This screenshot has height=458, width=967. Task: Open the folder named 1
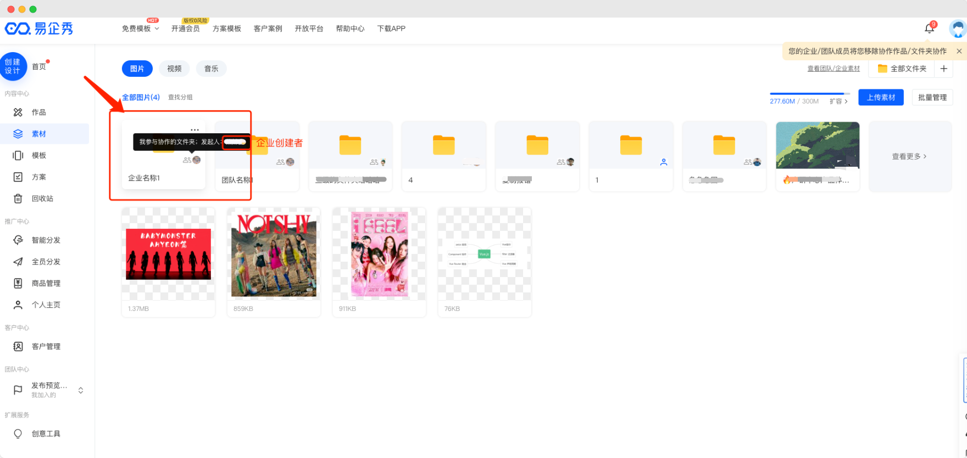[x=631, y=156]
